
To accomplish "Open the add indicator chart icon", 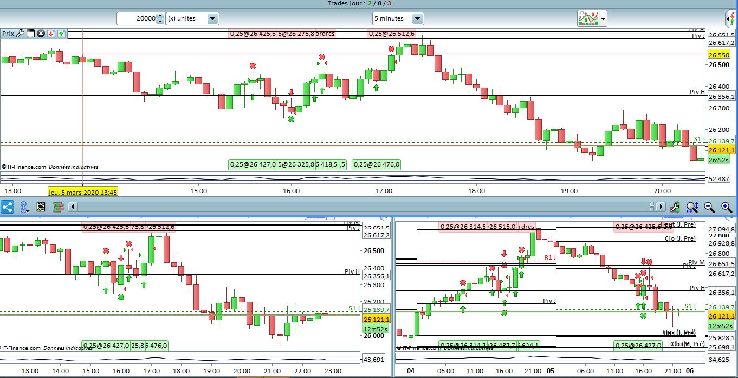I will 588,18.
